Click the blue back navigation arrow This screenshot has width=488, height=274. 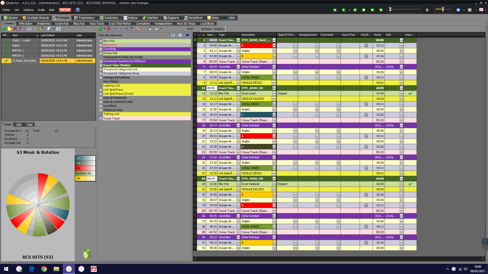(x=458, y=10)
